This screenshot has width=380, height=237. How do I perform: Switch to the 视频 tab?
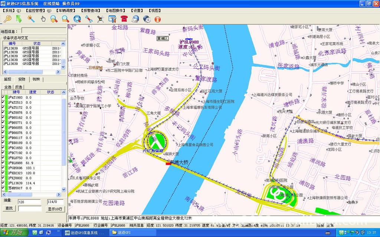pos(36,79)
